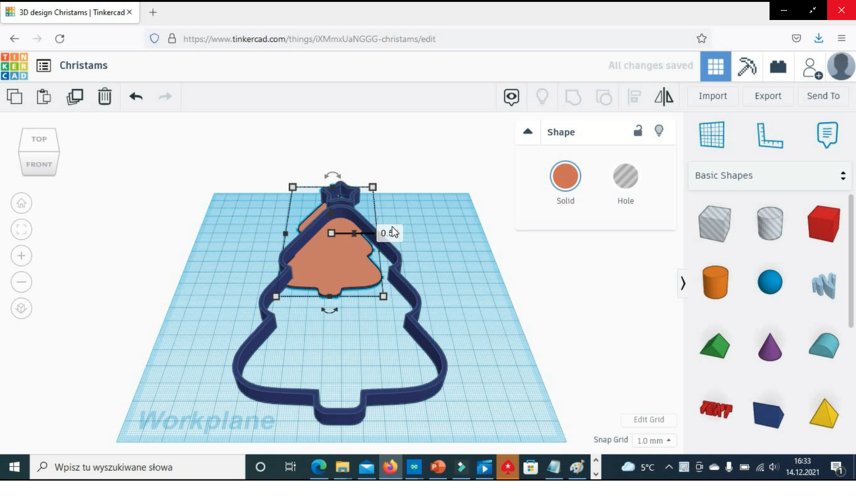
Task: Pick the orange Cylinder shape
Action: (x=715, y=282)
